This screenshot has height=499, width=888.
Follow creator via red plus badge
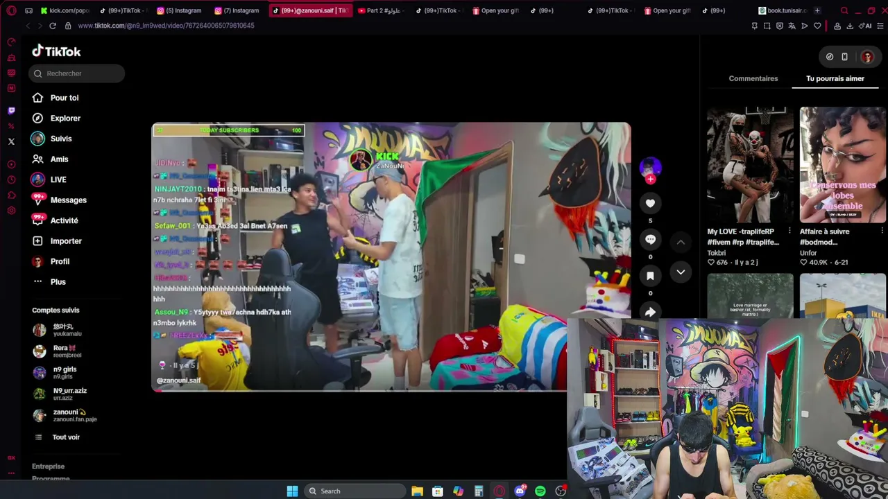[650, 180]
